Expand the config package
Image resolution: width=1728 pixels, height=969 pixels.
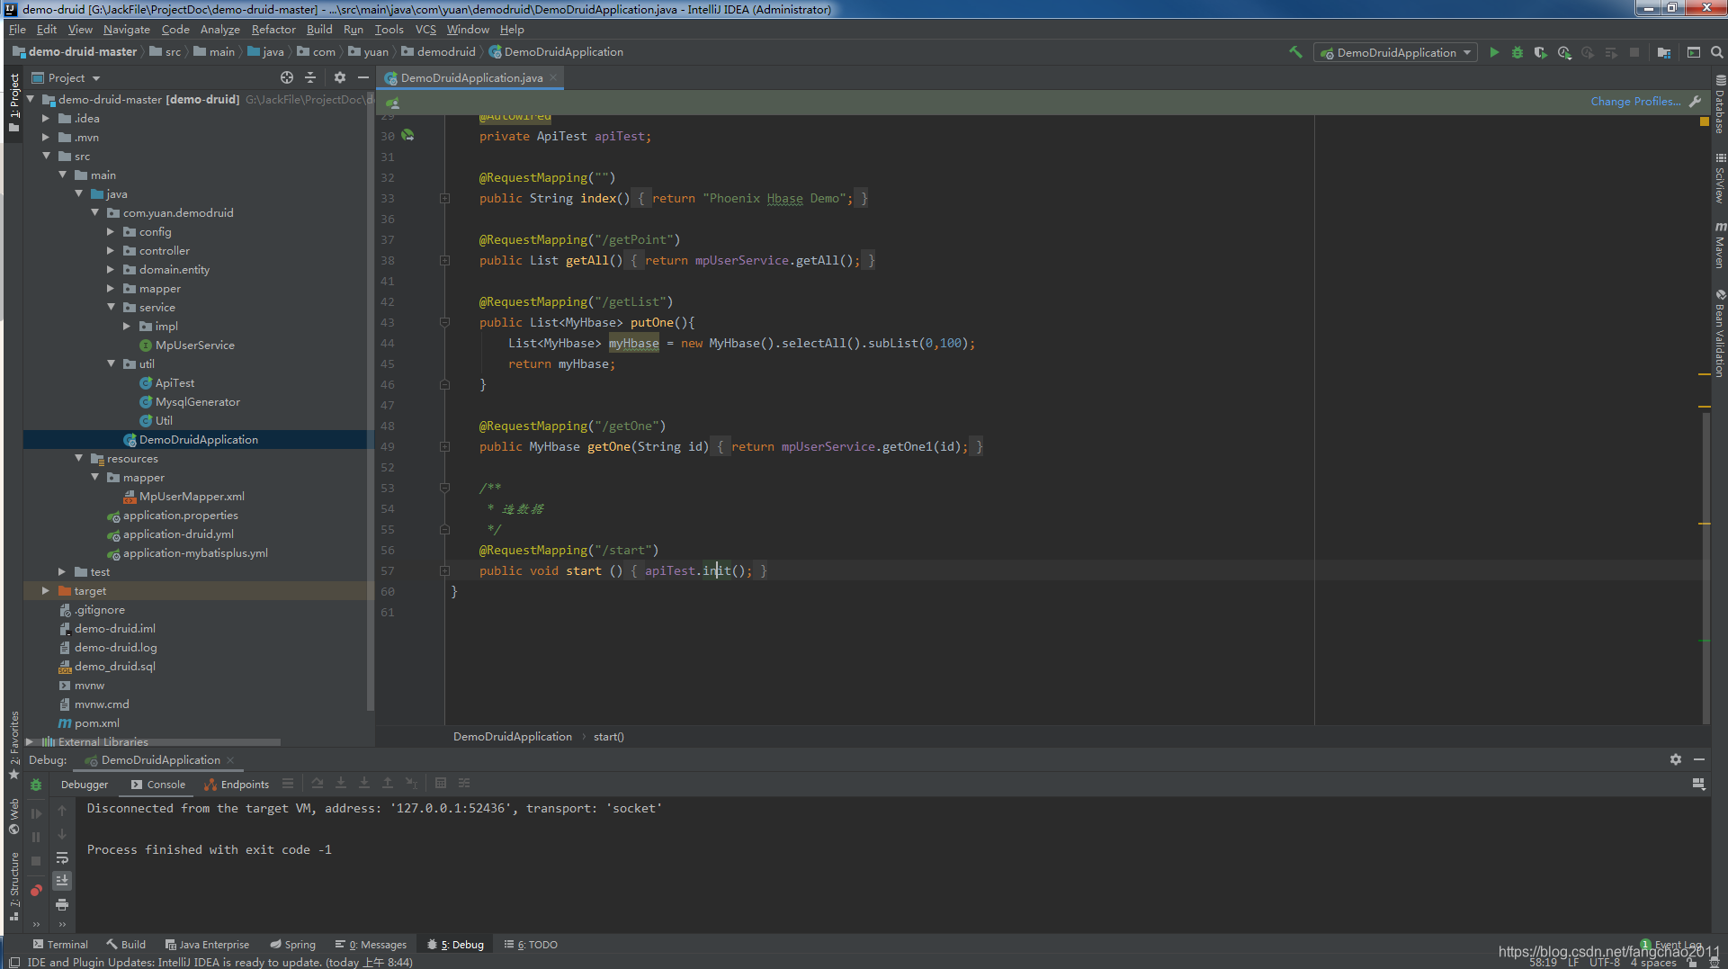point(111,231)
